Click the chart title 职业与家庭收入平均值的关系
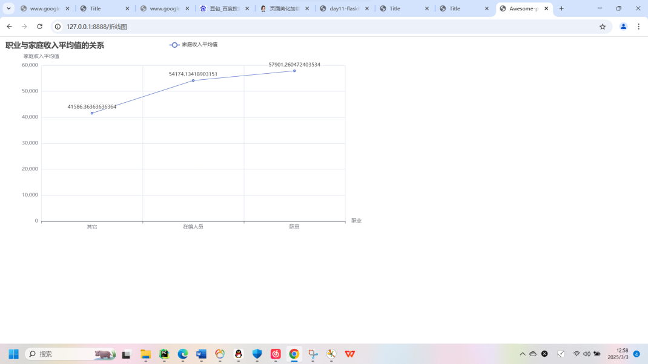 pyautogui.click(x=55, y=45)
